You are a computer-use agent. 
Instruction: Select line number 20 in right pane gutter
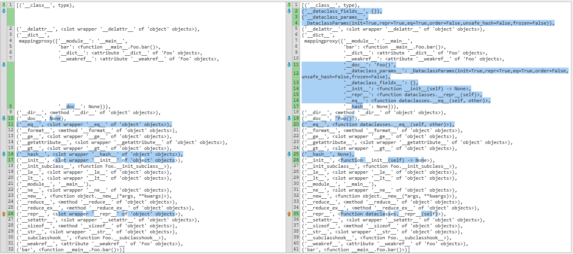(296, 124)
